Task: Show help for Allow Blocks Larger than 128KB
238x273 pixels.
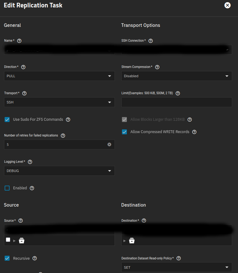Action: [190, 120]
